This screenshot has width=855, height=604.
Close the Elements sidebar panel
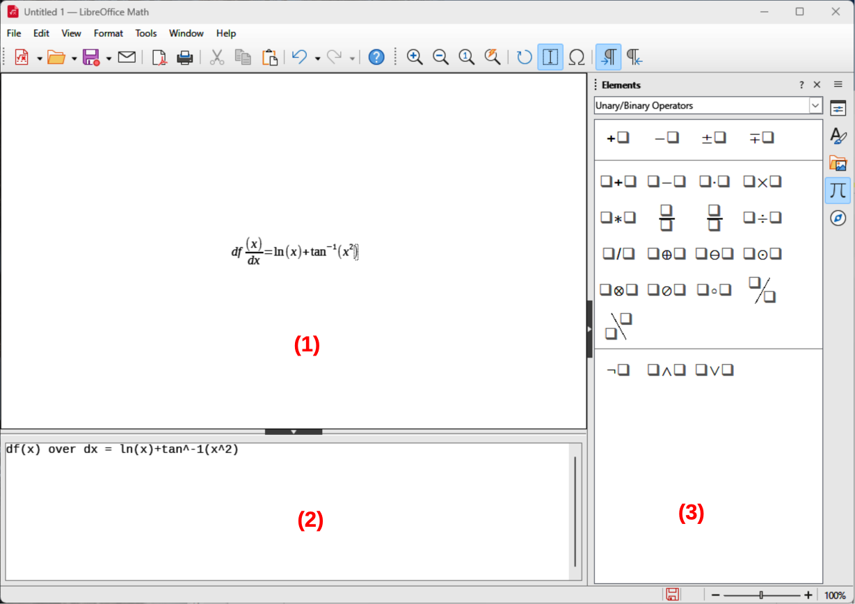(x=817, y=85)
